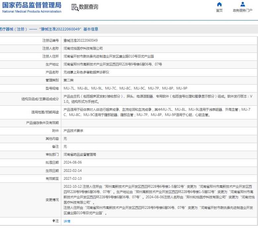Select expiry date 2027-02-13
The height and width of the screenshot is (228, 258).
click(x=73, y=178)
